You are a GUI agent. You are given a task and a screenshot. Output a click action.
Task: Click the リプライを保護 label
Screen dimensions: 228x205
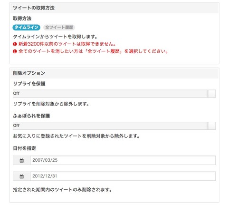[x=29, y=84]
